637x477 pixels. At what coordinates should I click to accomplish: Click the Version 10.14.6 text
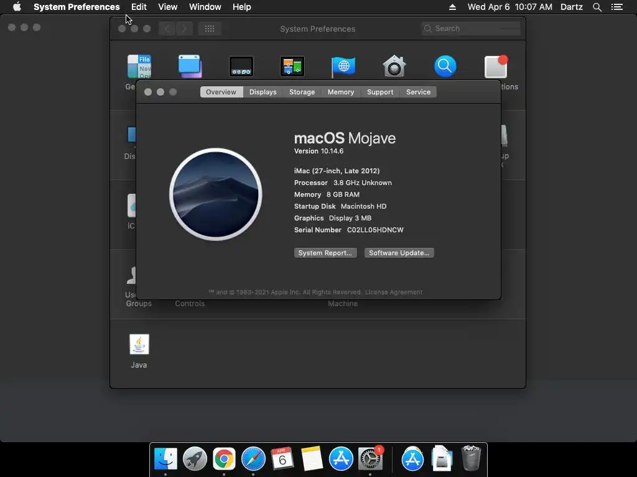[318, 151]
